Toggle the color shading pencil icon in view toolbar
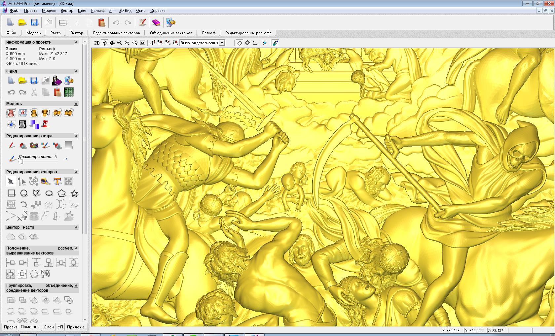This screenshot has height=336, width=555. tap(275, 43)
